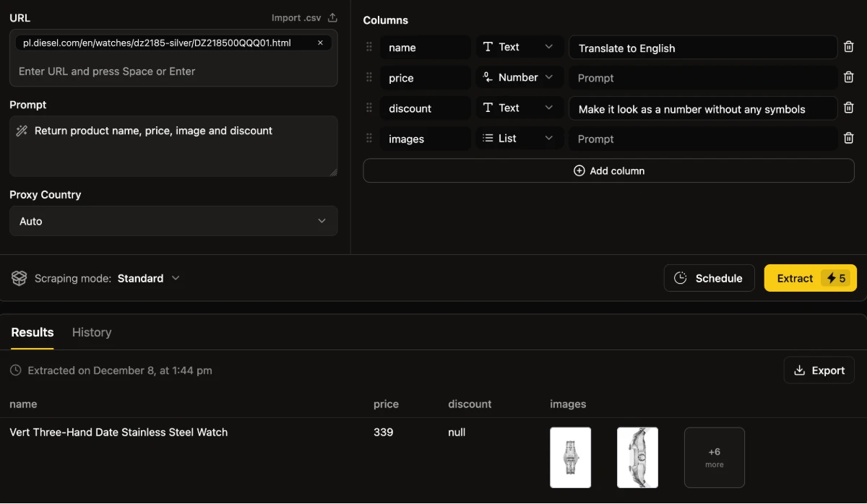Open the name column Text type dropdown
The height and width of the screenshot is (504, 867).
tap(518, 48)
